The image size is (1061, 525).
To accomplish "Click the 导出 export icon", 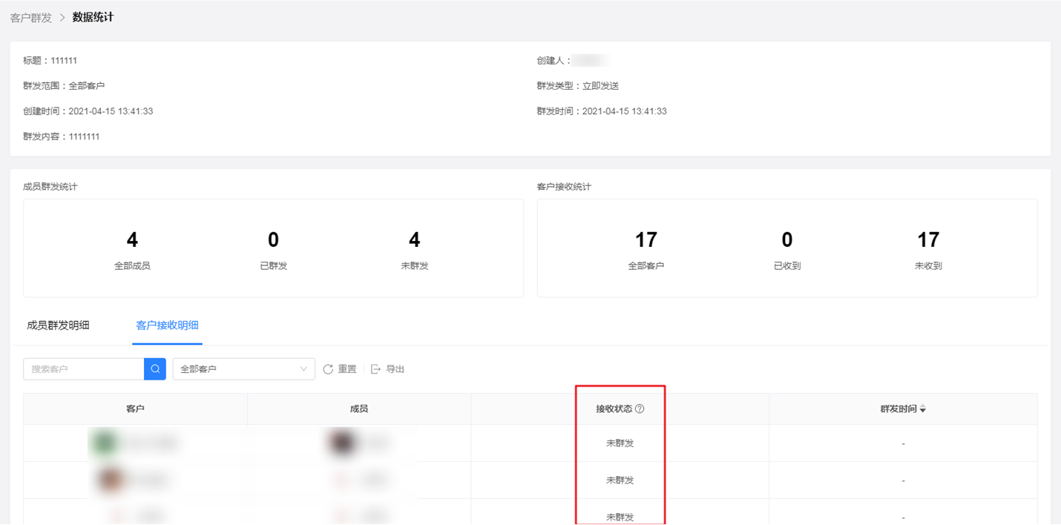I will (x=375, y=369).
